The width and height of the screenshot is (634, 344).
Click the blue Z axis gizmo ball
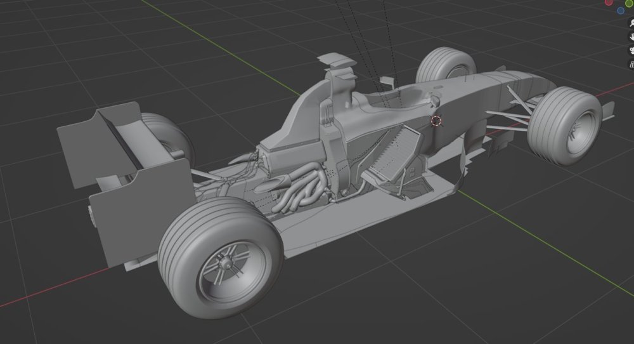pos(620,10)
